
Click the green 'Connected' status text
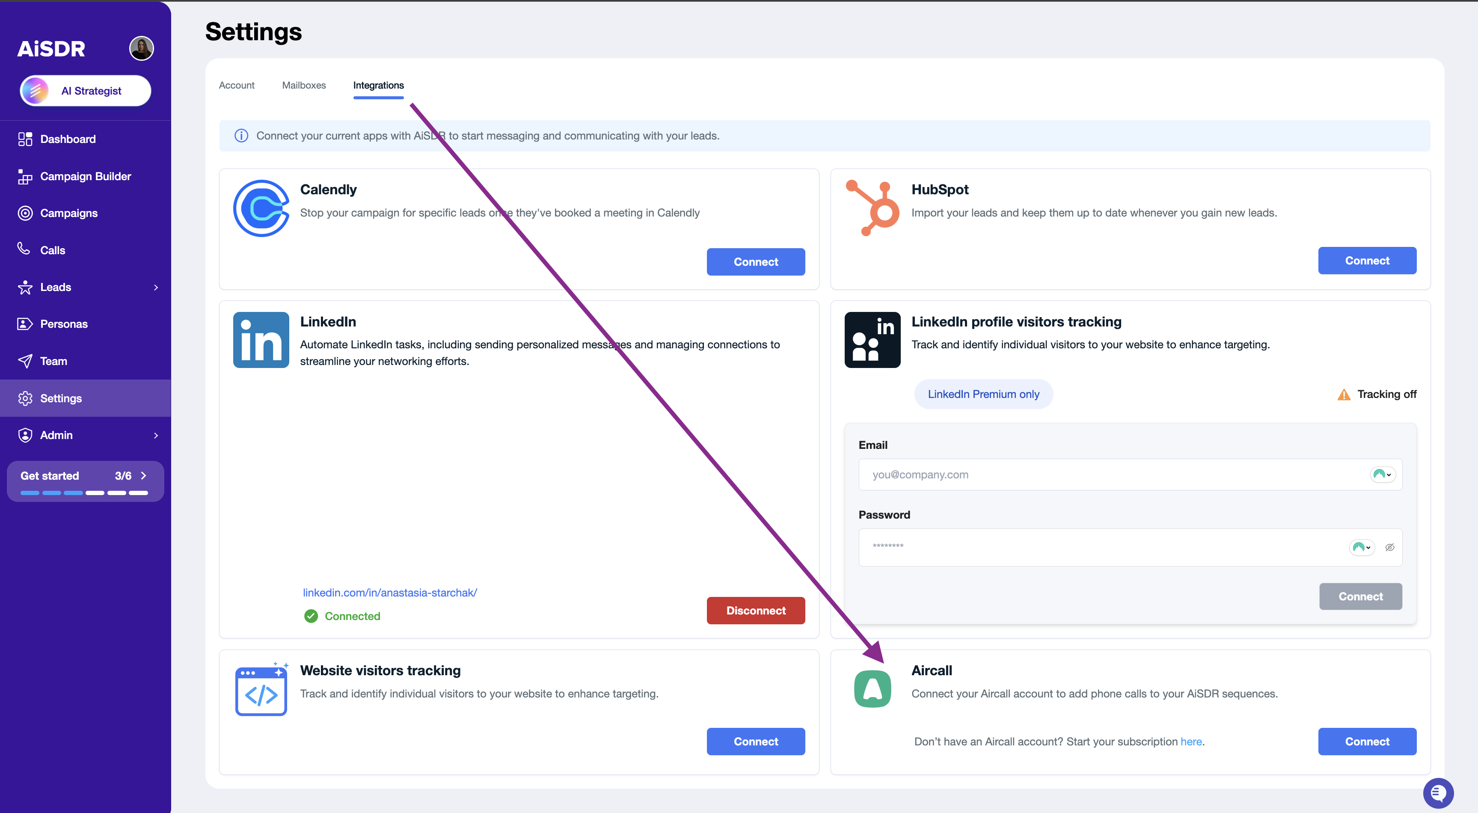coord(352,616)
